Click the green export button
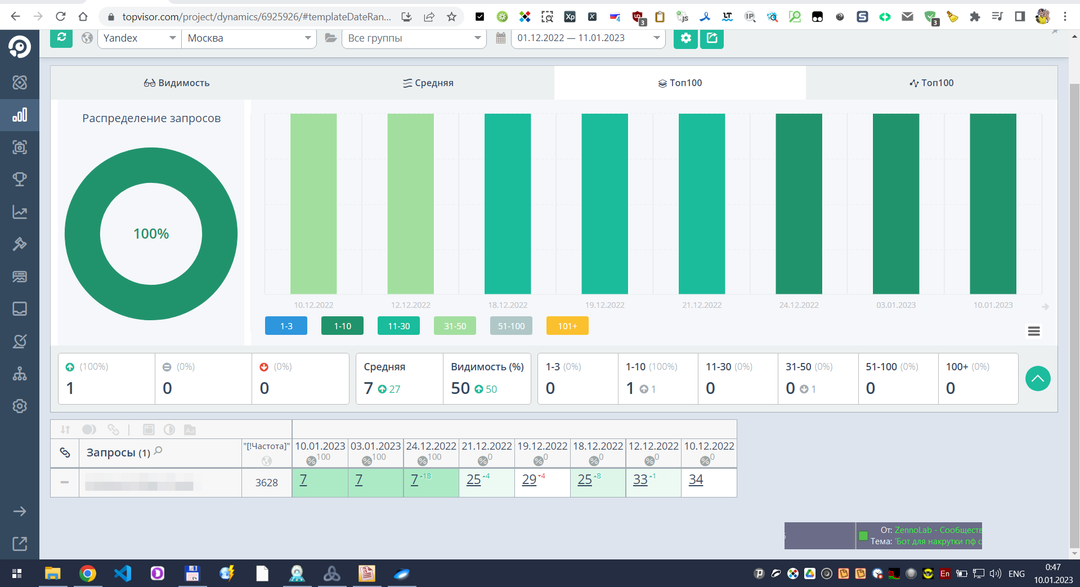The width and height of the screenshot is (1080, 587). tap(712, 38)
